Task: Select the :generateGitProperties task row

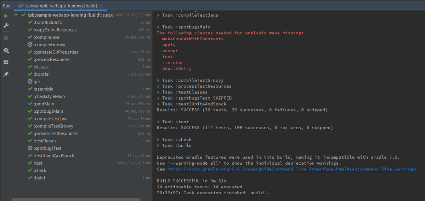Action: tap(83, 52)
